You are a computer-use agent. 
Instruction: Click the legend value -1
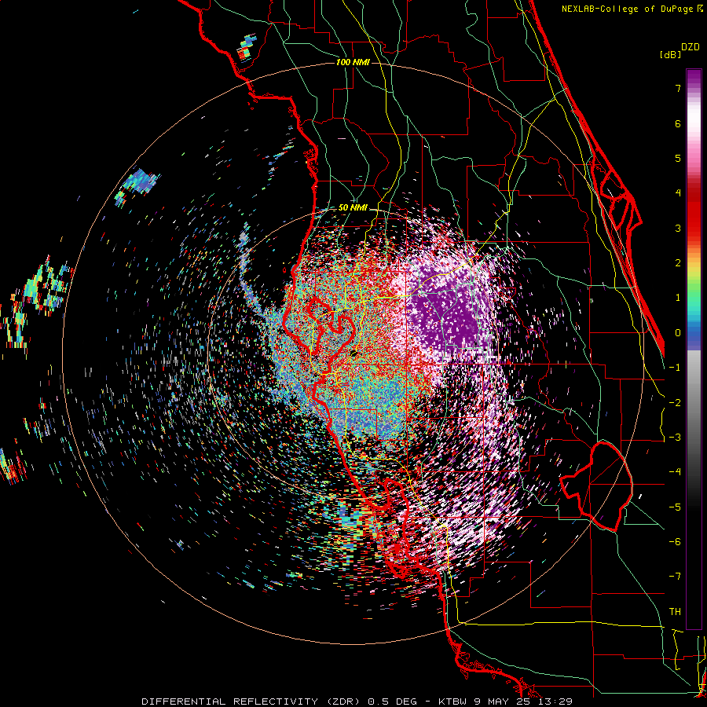coord(675,368)
